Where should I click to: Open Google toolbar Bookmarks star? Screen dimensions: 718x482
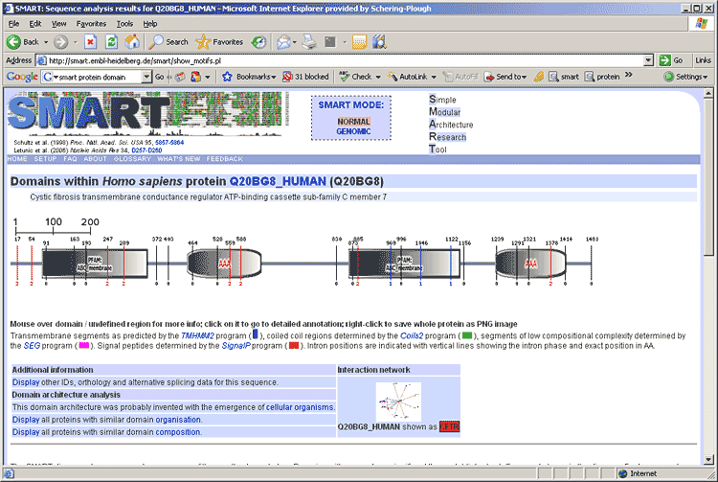pos(249,77)
